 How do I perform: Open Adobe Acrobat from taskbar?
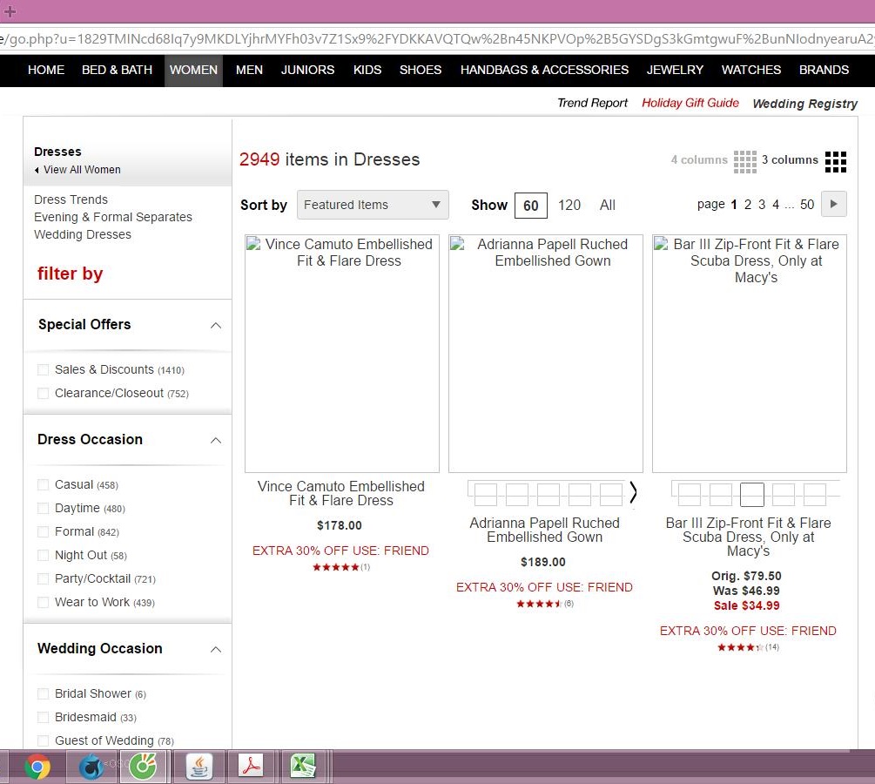tap(251, 767)
